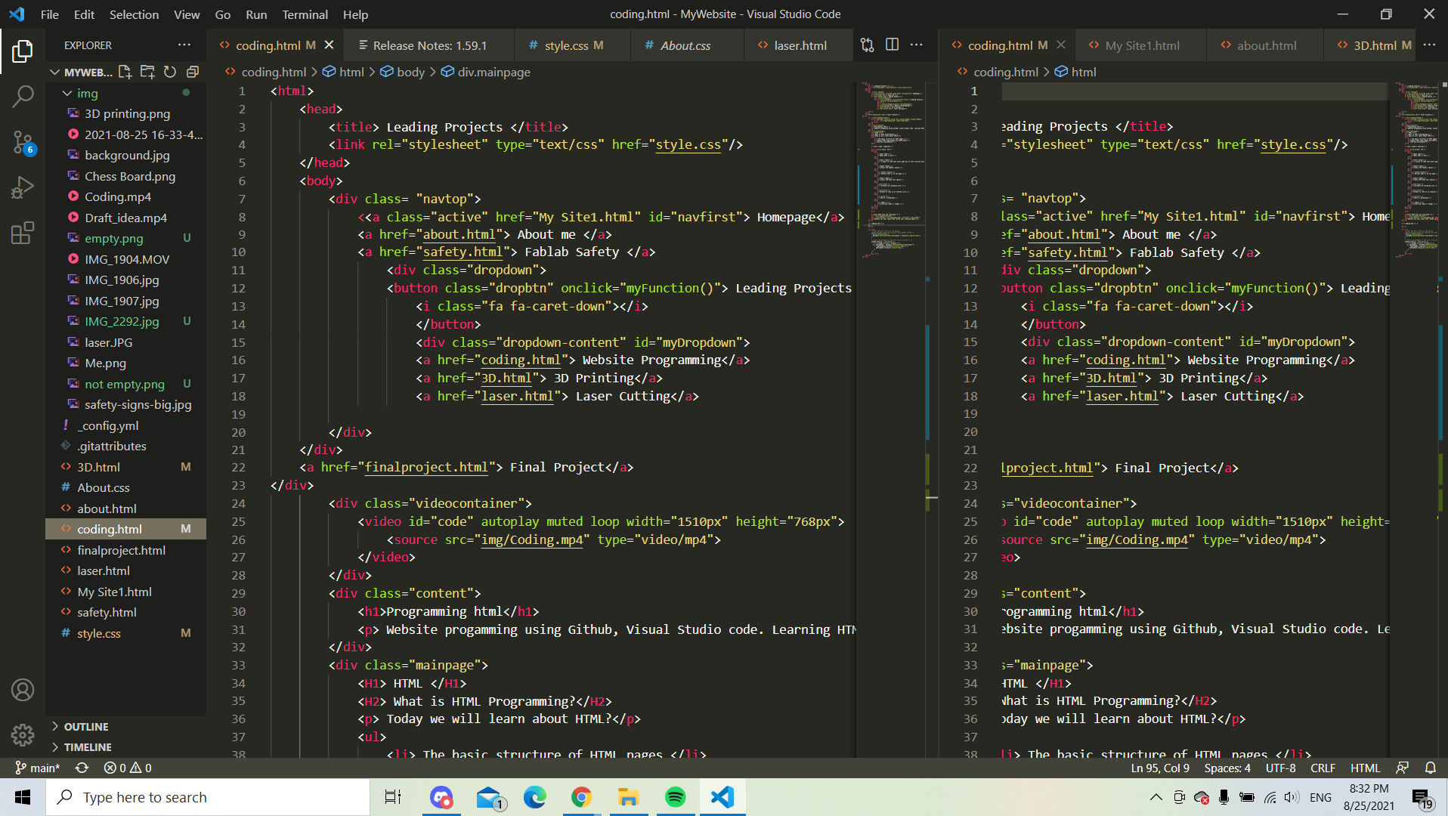Open safety.html in Explorer

point(125,612)
